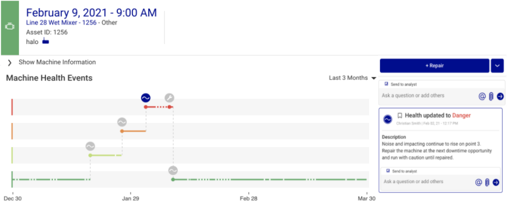Select the blue Danger health event marker
This screenshot has width=512, height=210.
(x=145, y=97)
